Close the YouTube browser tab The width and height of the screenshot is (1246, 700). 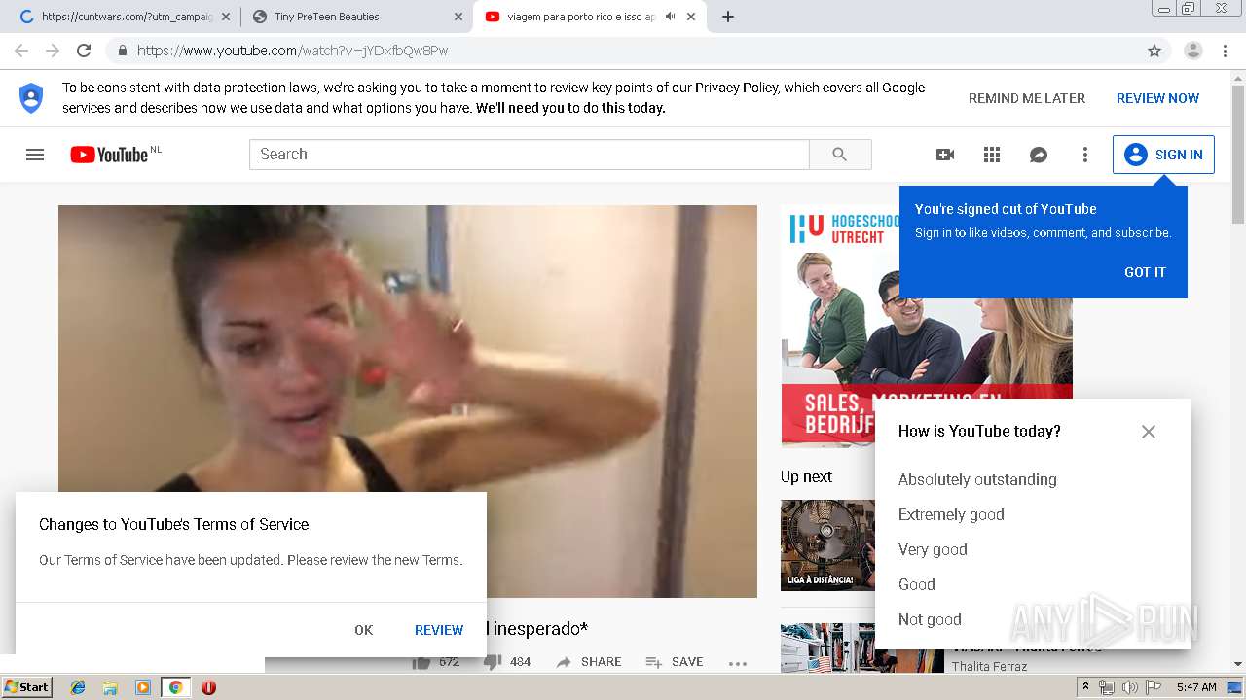(x=691, y=17)
